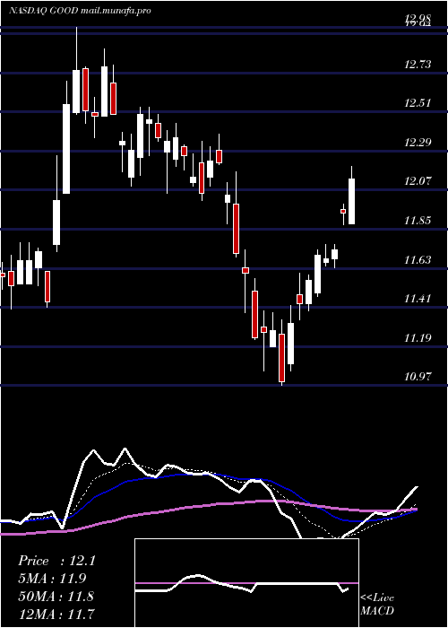Screen dimensions: 448x628
Task: Click the 11.19 price axis label
Action: (418, 338)
